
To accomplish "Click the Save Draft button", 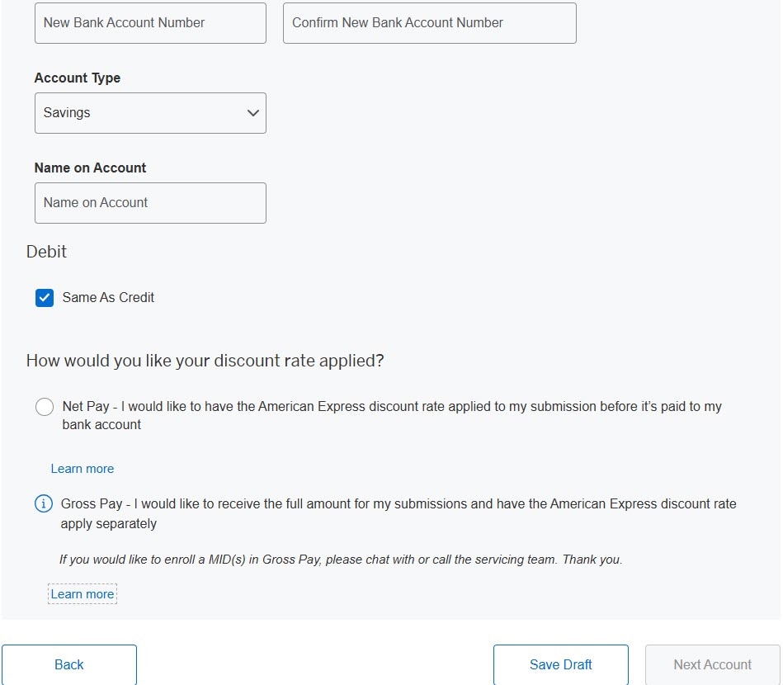I will coord(560,664).
